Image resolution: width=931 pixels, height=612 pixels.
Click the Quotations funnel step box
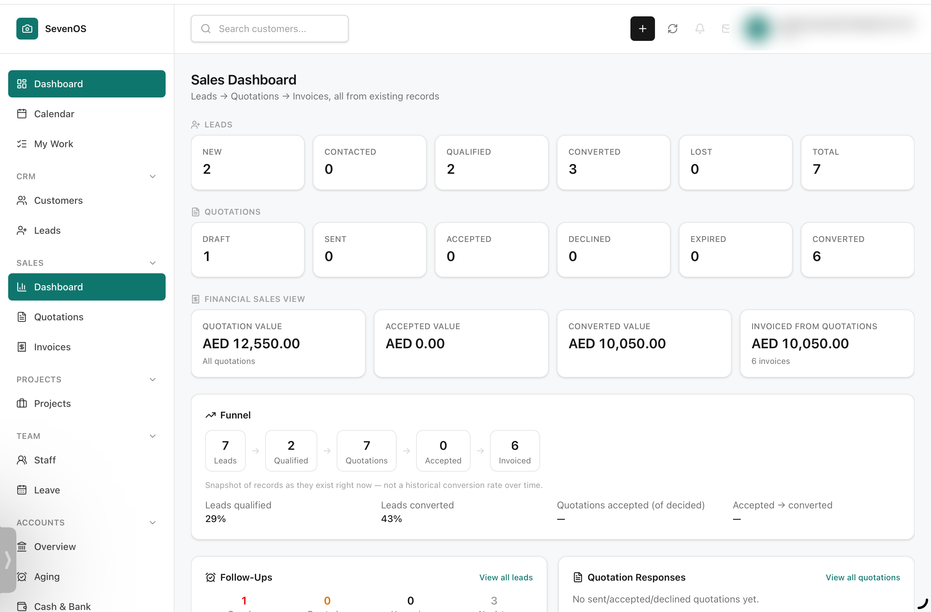[367, 451]
